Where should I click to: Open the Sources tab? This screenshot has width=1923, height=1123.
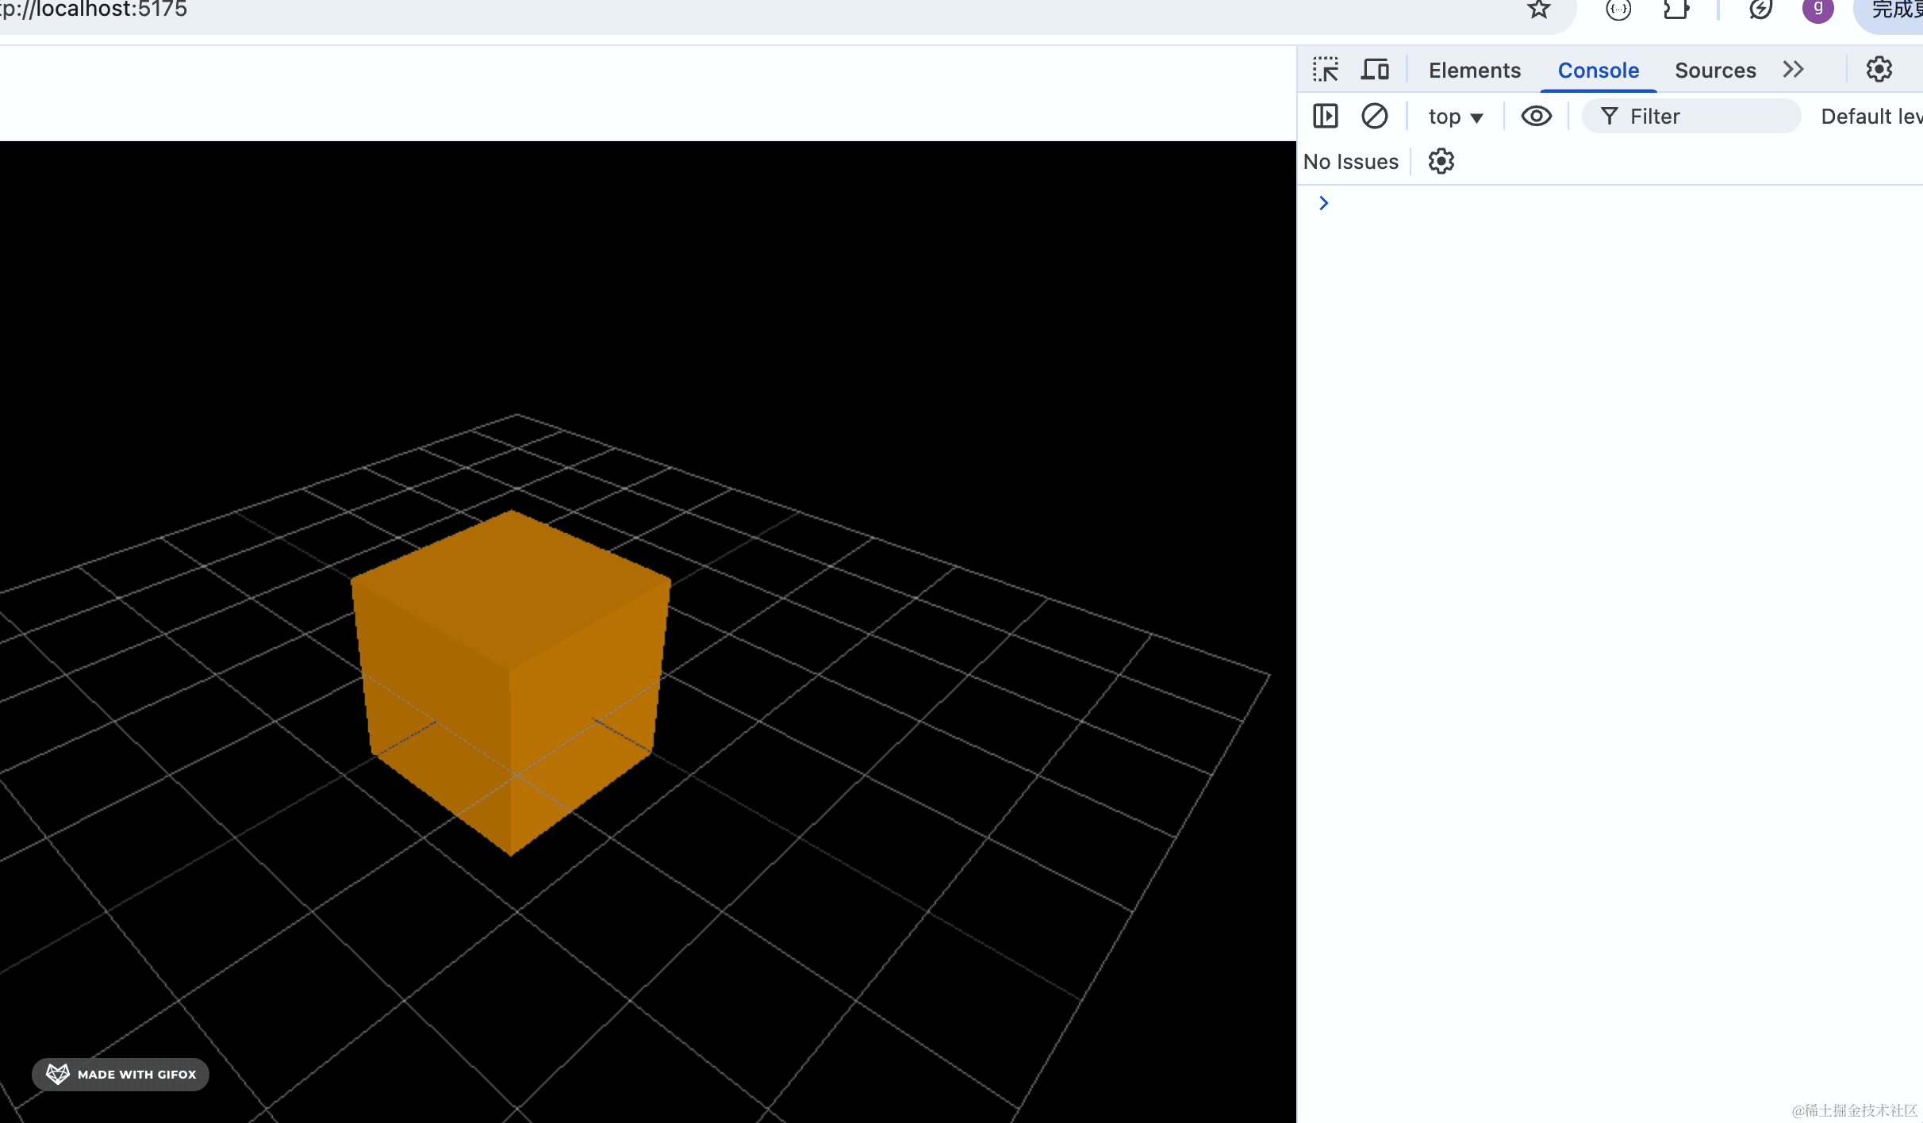click(x=1715, y=70)
